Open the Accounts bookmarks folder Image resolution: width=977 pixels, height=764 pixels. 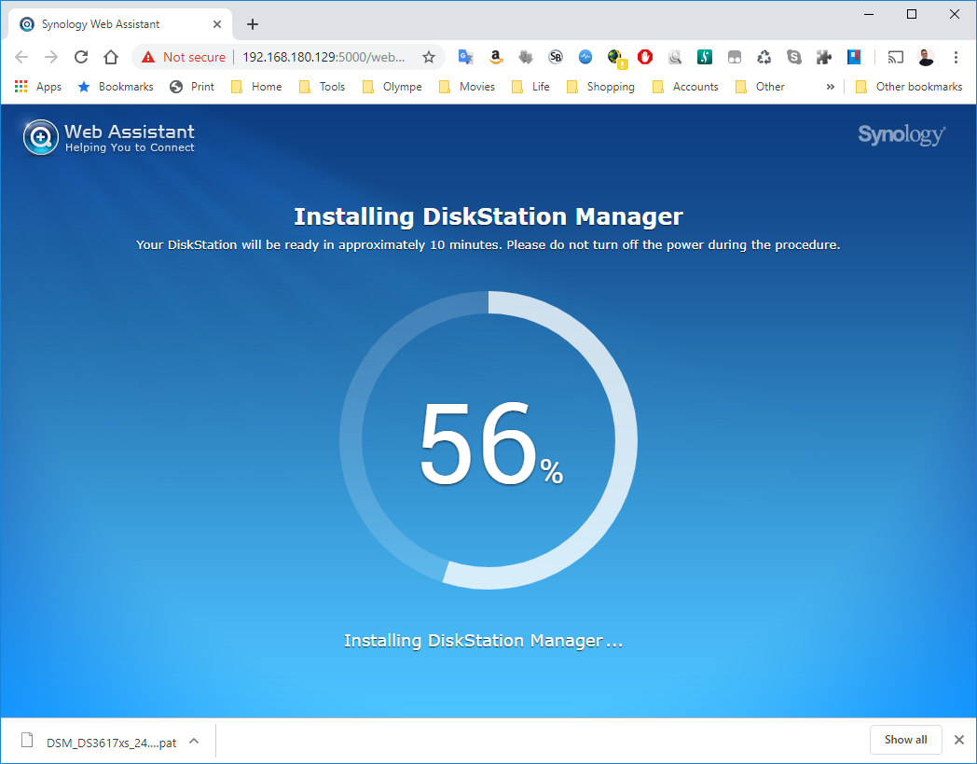pos(685,87)
